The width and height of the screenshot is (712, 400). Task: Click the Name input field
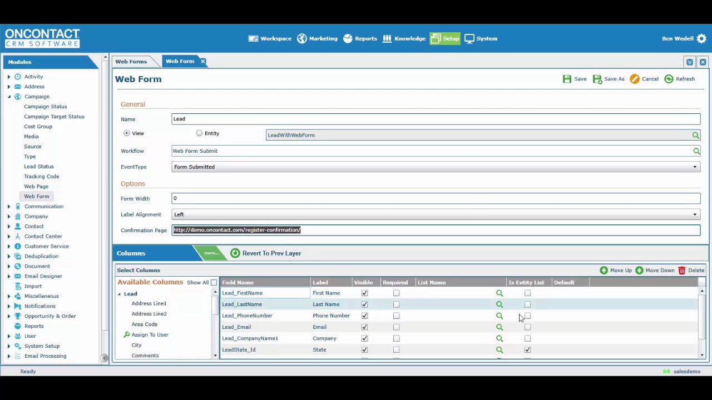[x=436, y=119]
